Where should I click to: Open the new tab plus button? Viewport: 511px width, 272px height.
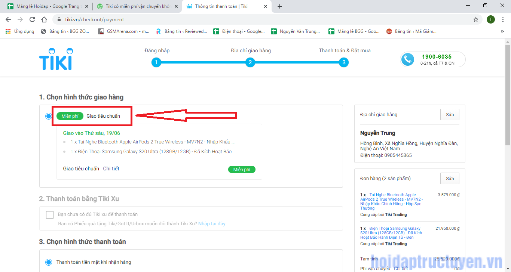click(x=280, y=6)
